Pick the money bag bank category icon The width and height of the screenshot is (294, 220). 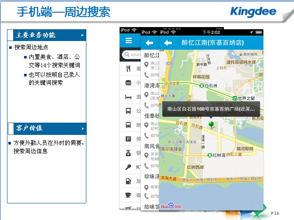pyautogui.click(x=128, y=153)
